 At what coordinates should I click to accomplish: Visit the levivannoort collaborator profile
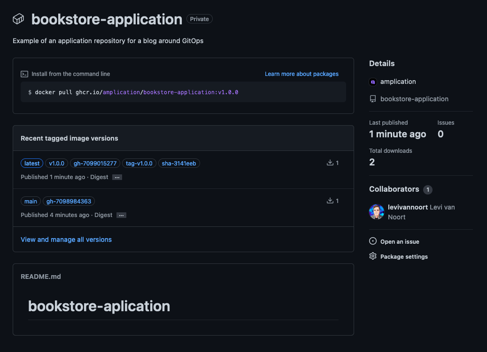[x=408, y=207]
